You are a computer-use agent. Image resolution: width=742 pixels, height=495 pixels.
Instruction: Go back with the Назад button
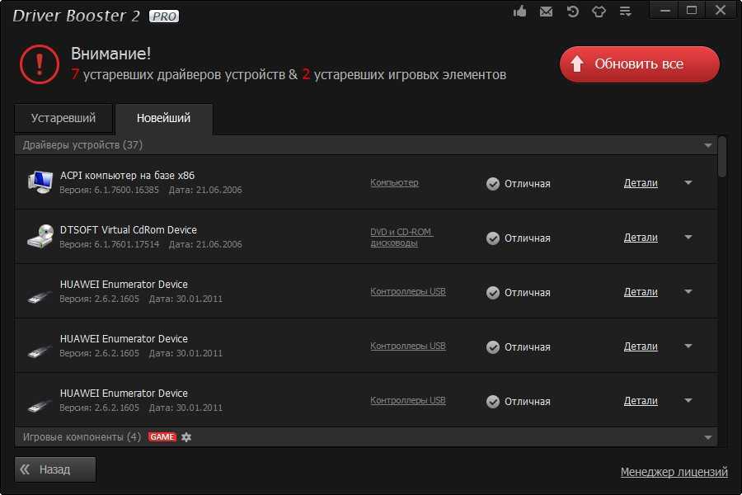coord(55,469)
